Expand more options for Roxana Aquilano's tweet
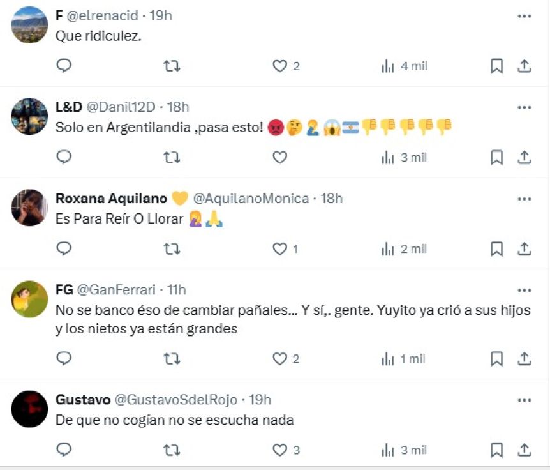Screen dimensions: 550x470 (524, 199)
